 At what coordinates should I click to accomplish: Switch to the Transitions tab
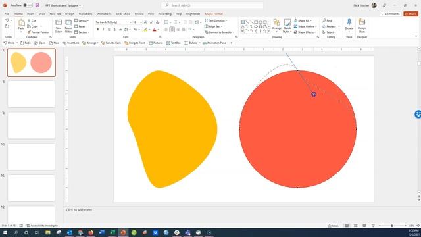click(x=86, y=14)
